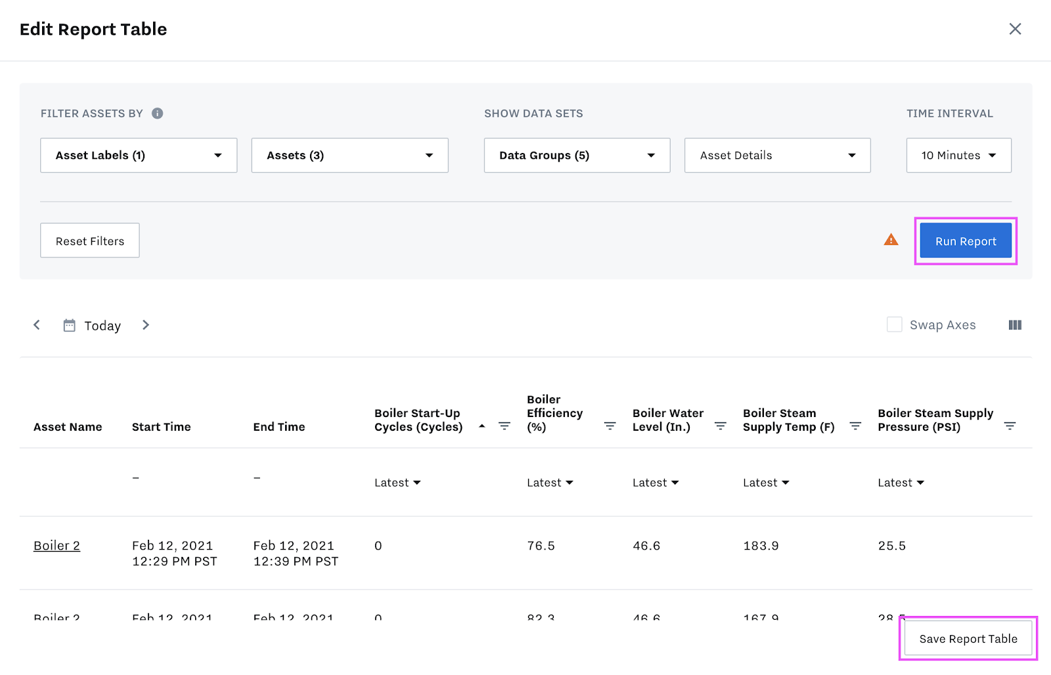The height and width of the screenshot is (675, 1051).
Task: Click the 12:29 PM PST start time cell
Action: (x=175, y=554)
